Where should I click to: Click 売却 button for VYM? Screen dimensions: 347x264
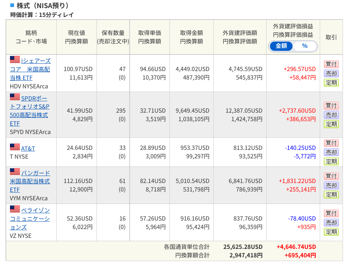click(331, 186)
